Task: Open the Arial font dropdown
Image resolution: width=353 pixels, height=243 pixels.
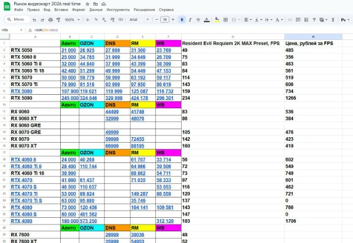Action: coord(139,20)
